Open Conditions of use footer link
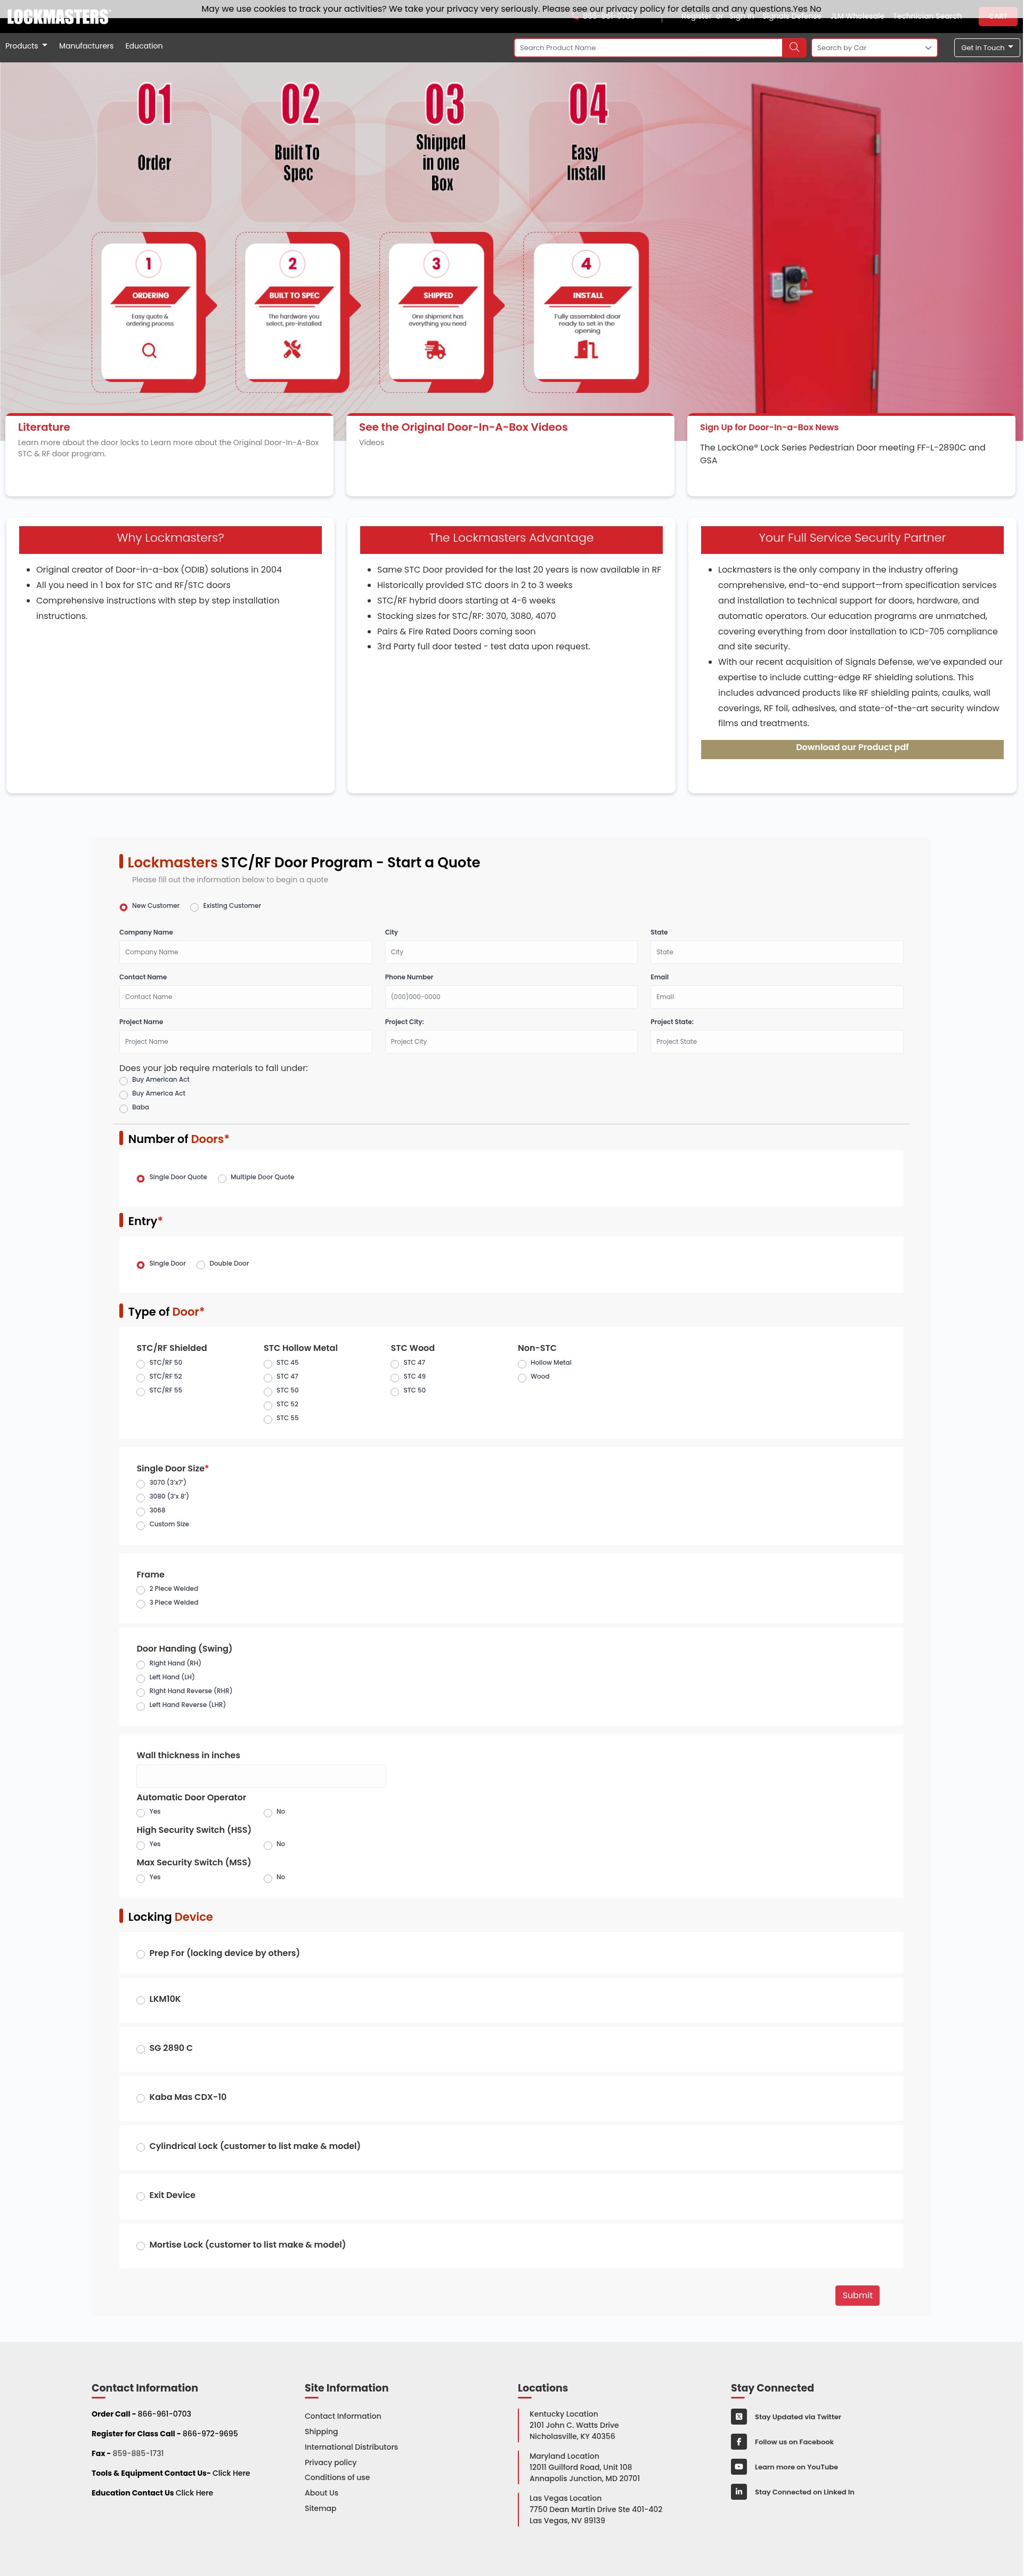1024x2576 pixels. [337, 2477]
